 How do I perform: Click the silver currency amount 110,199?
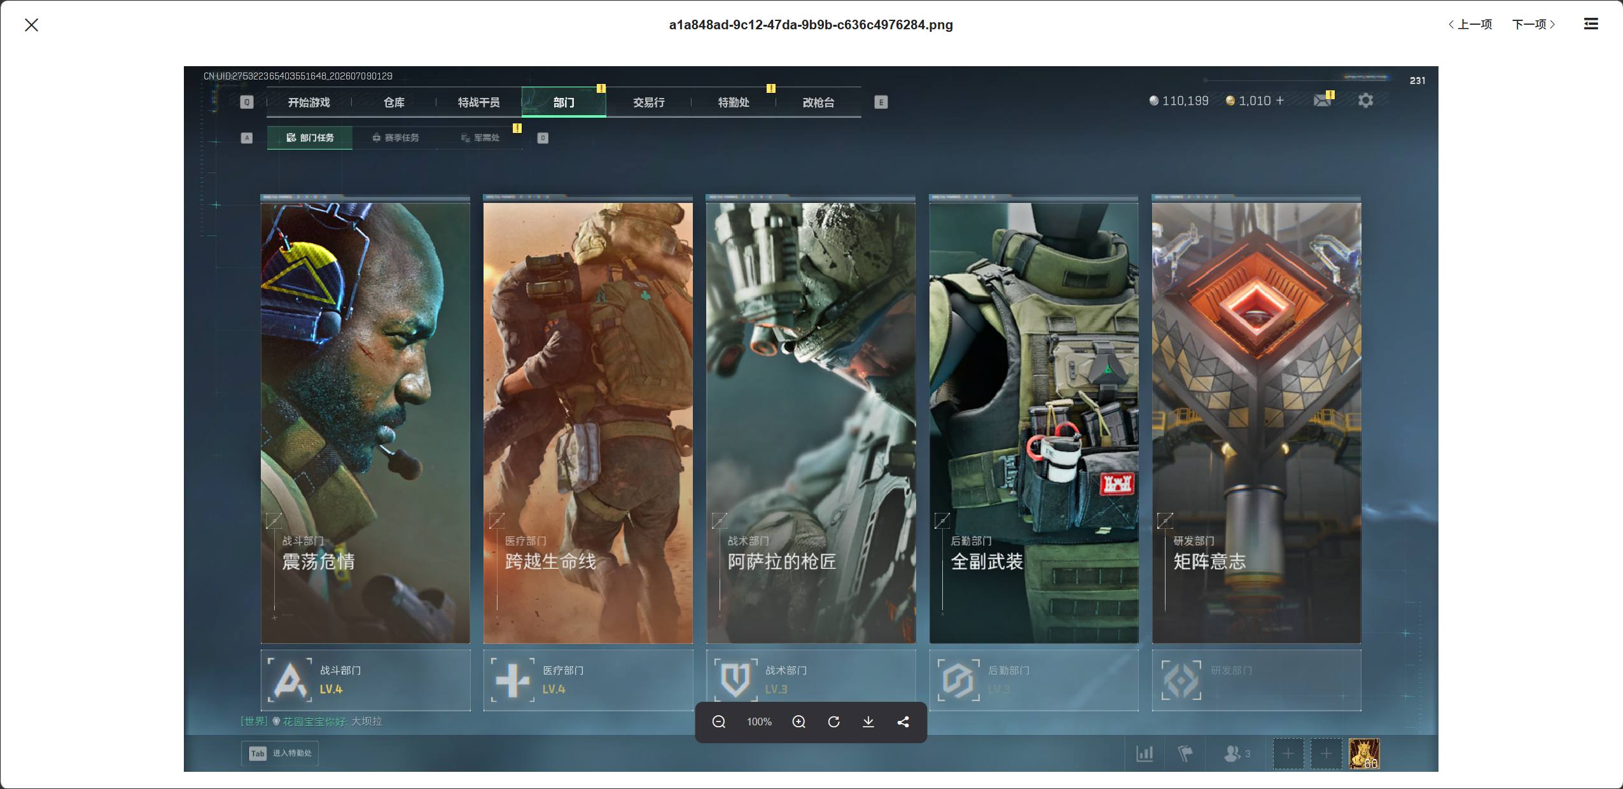click(1185, 101)
